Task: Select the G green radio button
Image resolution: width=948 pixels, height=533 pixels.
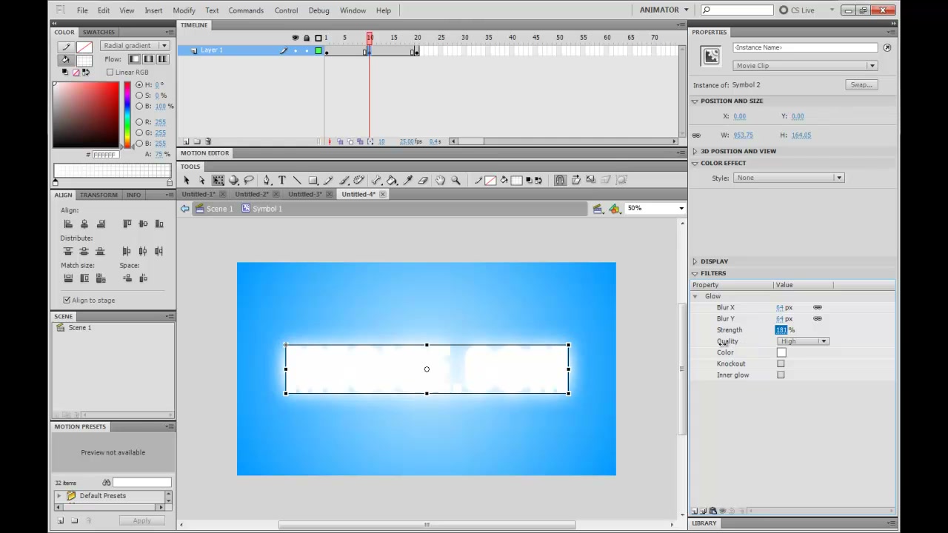Action: [x=138, y=133]
